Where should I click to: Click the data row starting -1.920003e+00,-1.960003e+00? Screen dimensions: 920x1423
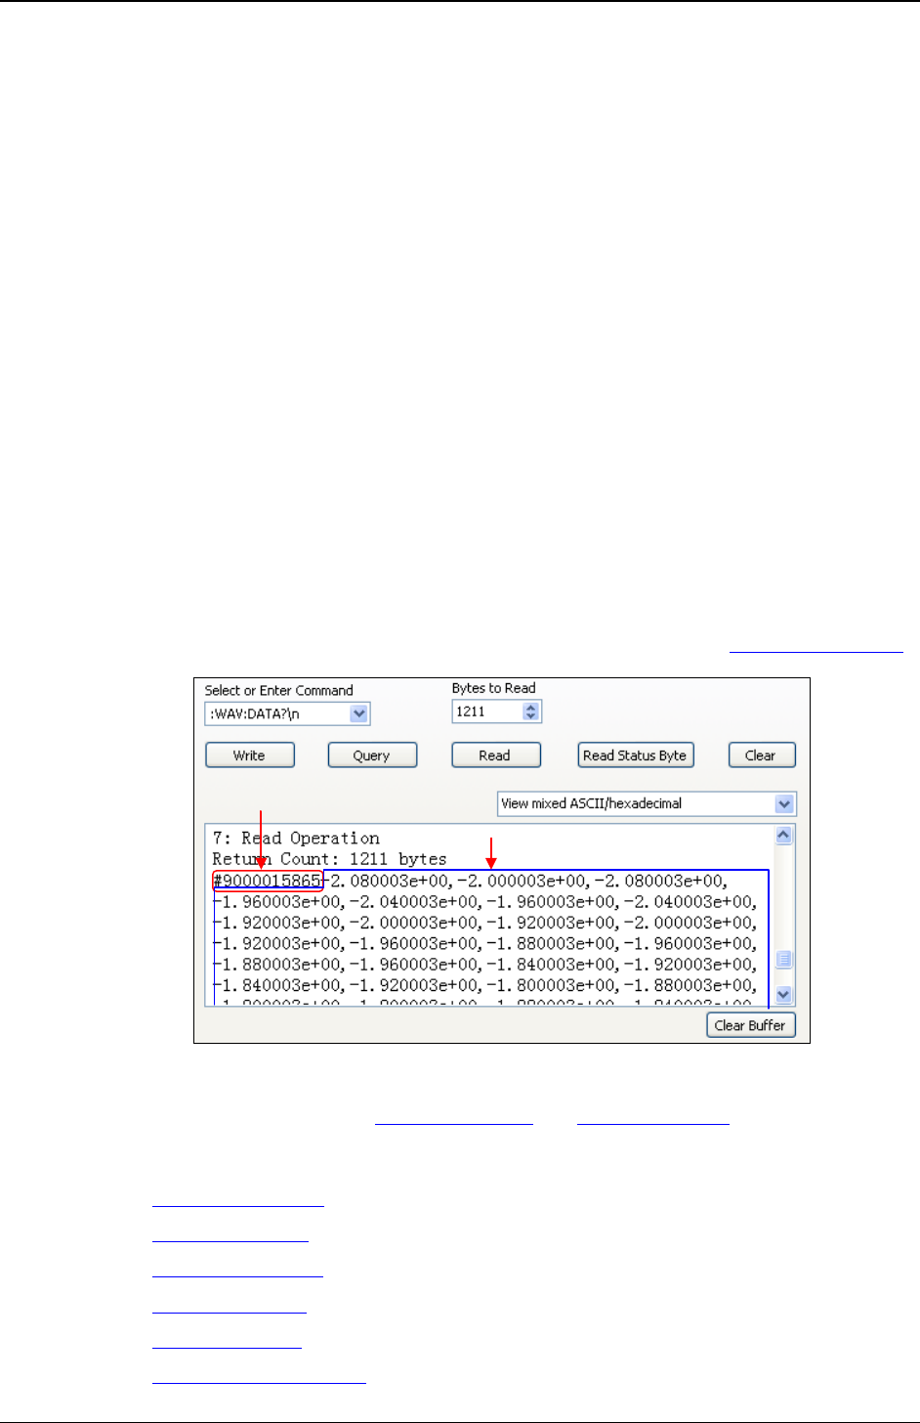[485, 943]
